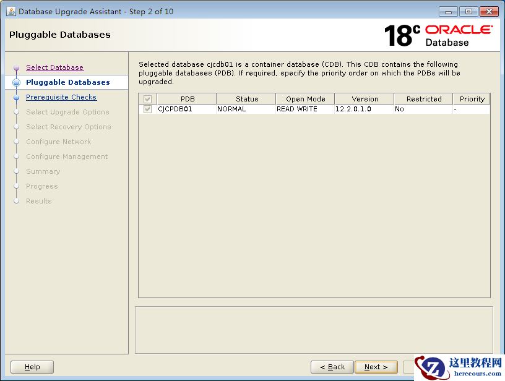Click the Select Recovery Options step

(69, 127)
